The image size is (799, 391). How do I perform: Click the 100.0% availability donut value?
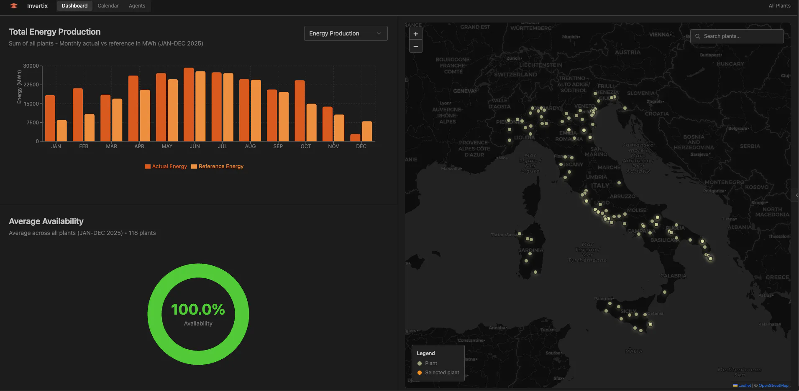pyautogui.click(x=198, y=310)
